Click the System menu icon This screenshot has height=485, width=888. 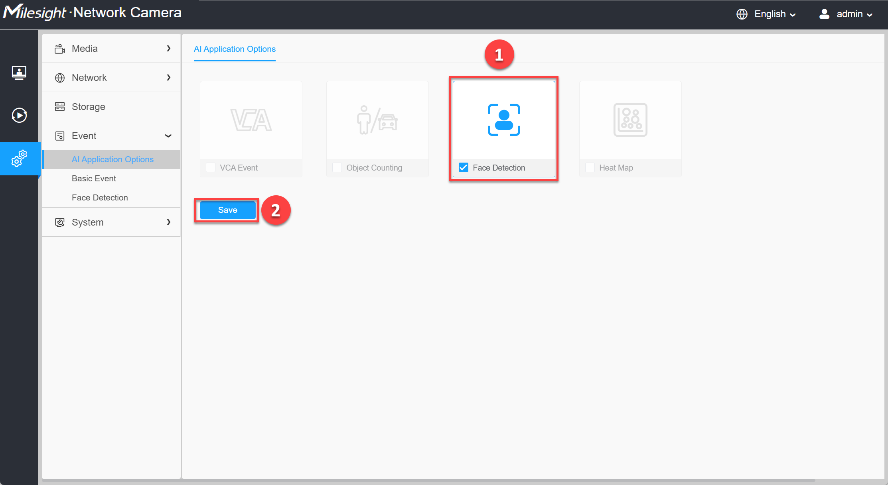tap(60, 222)
